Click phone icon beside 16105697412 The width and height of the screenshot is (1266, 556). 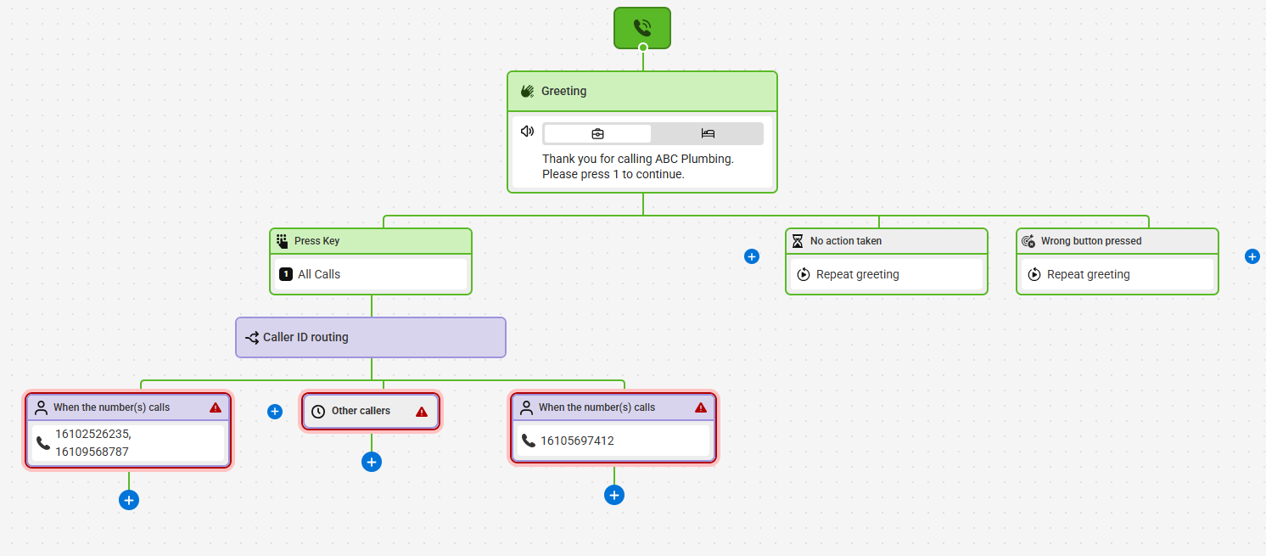529,441
